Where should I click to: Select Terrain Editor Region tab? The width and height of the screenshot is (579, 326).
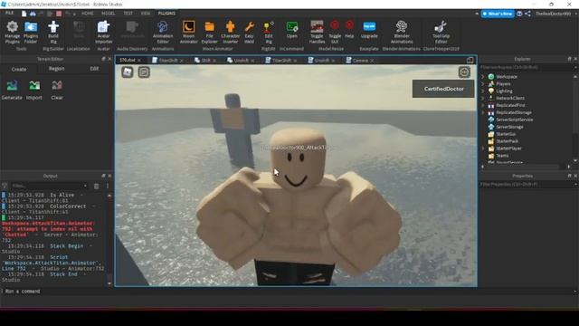click(x=56, y=69)
